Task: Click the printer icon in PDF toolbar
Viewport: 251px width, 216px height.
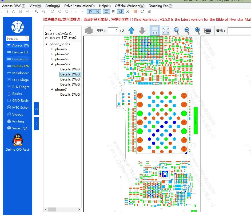Action: coord(89,31)
